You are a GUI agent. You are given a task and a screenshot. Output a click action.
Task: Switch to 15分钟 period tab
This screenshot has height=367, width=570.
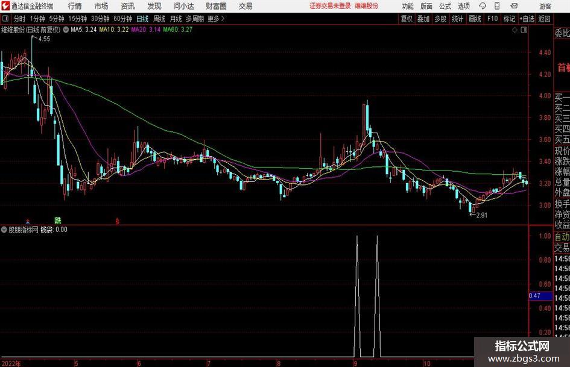pos(78,19)
